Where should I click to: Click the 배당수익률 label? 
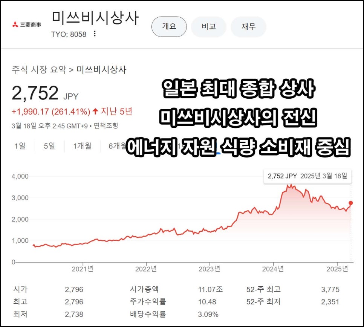point(148,314)
